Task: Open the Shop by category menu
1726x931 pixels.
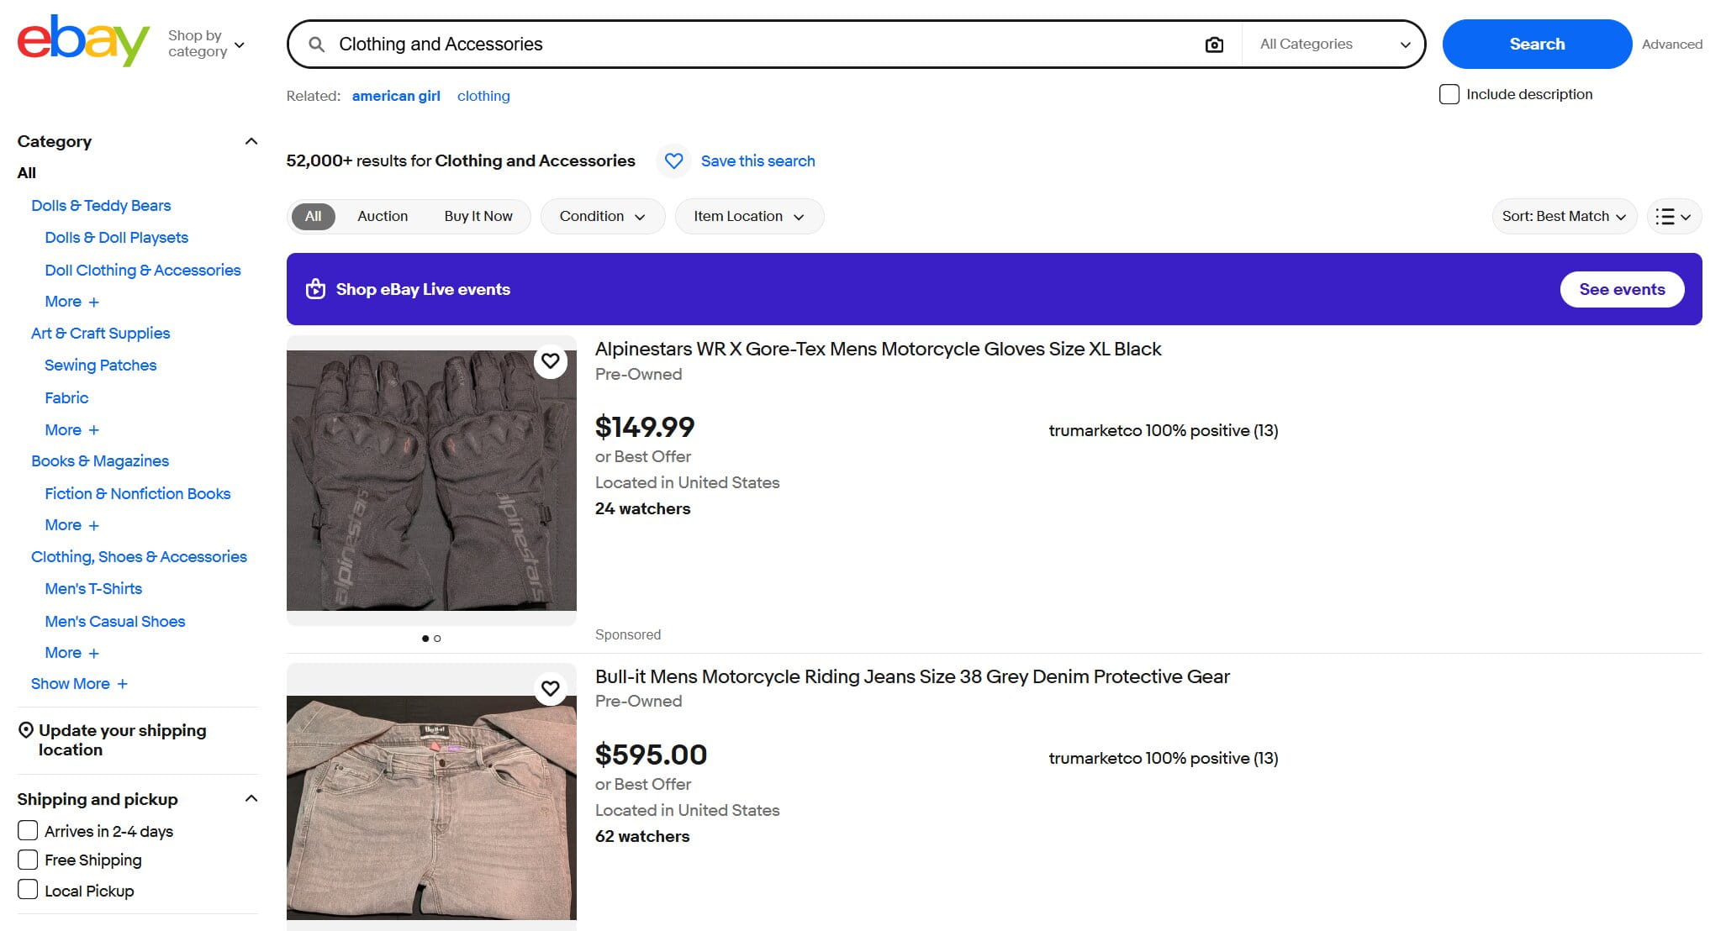Action: [x=206, y=44]
